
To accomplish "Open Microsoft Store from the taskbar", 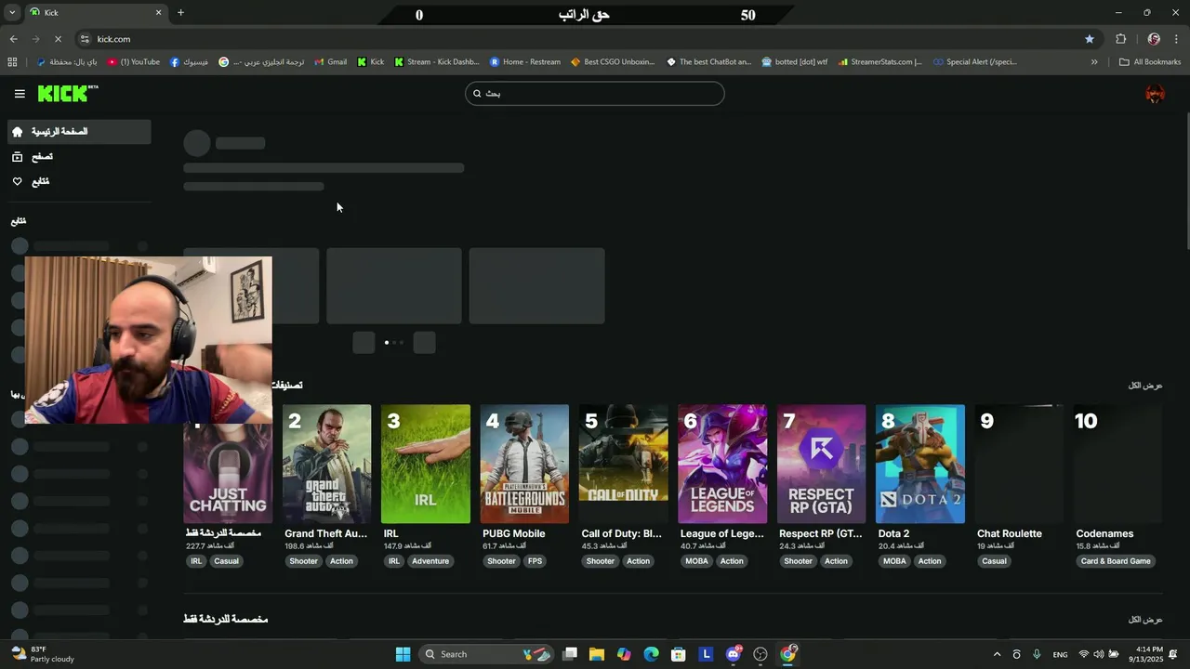I will click(x=679, y=654).
